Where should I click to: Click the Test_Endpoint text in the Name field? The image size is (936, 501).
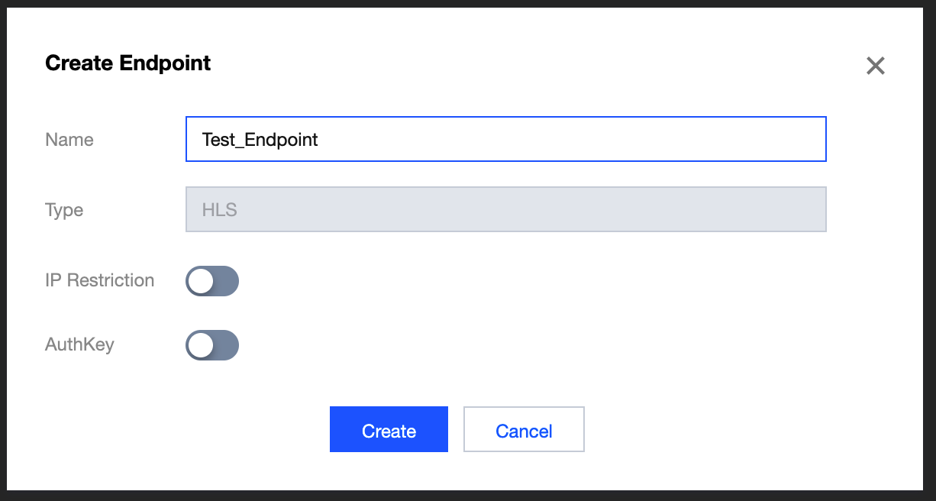pyautogui.click(x=260, y=140)
